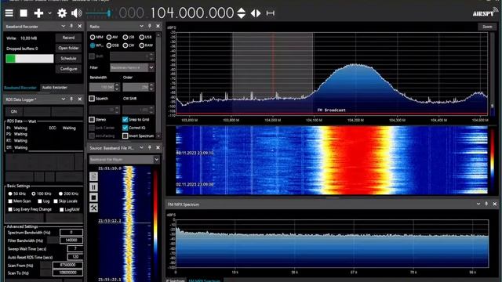This screenshot has width=502, height=282.
Task: Stop the baseband file playback
Action: pos(93,197)
